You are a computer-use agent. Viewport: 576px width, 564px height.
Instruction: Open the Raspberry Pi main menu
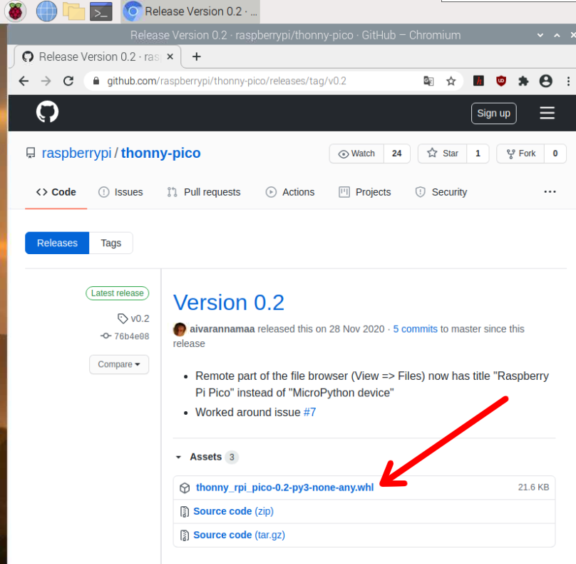pos(15,11)
